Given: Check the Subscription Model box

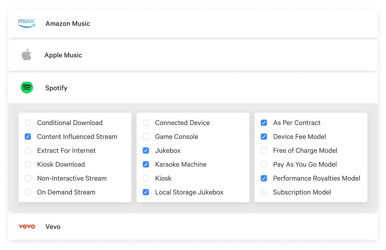Looking at the screenshot, I should click(264, 192).
